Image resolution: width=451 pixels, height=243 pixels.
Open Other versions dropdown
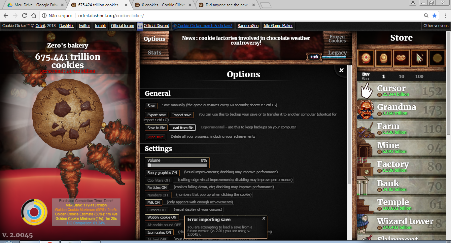436,26
